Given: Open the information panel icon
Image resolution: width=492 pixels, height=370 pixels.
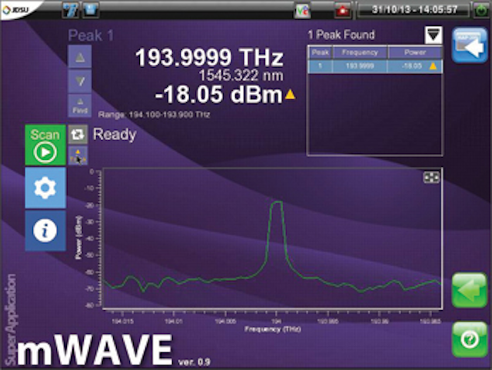Looking at the screenshot, I should click(x=45, y=231).
